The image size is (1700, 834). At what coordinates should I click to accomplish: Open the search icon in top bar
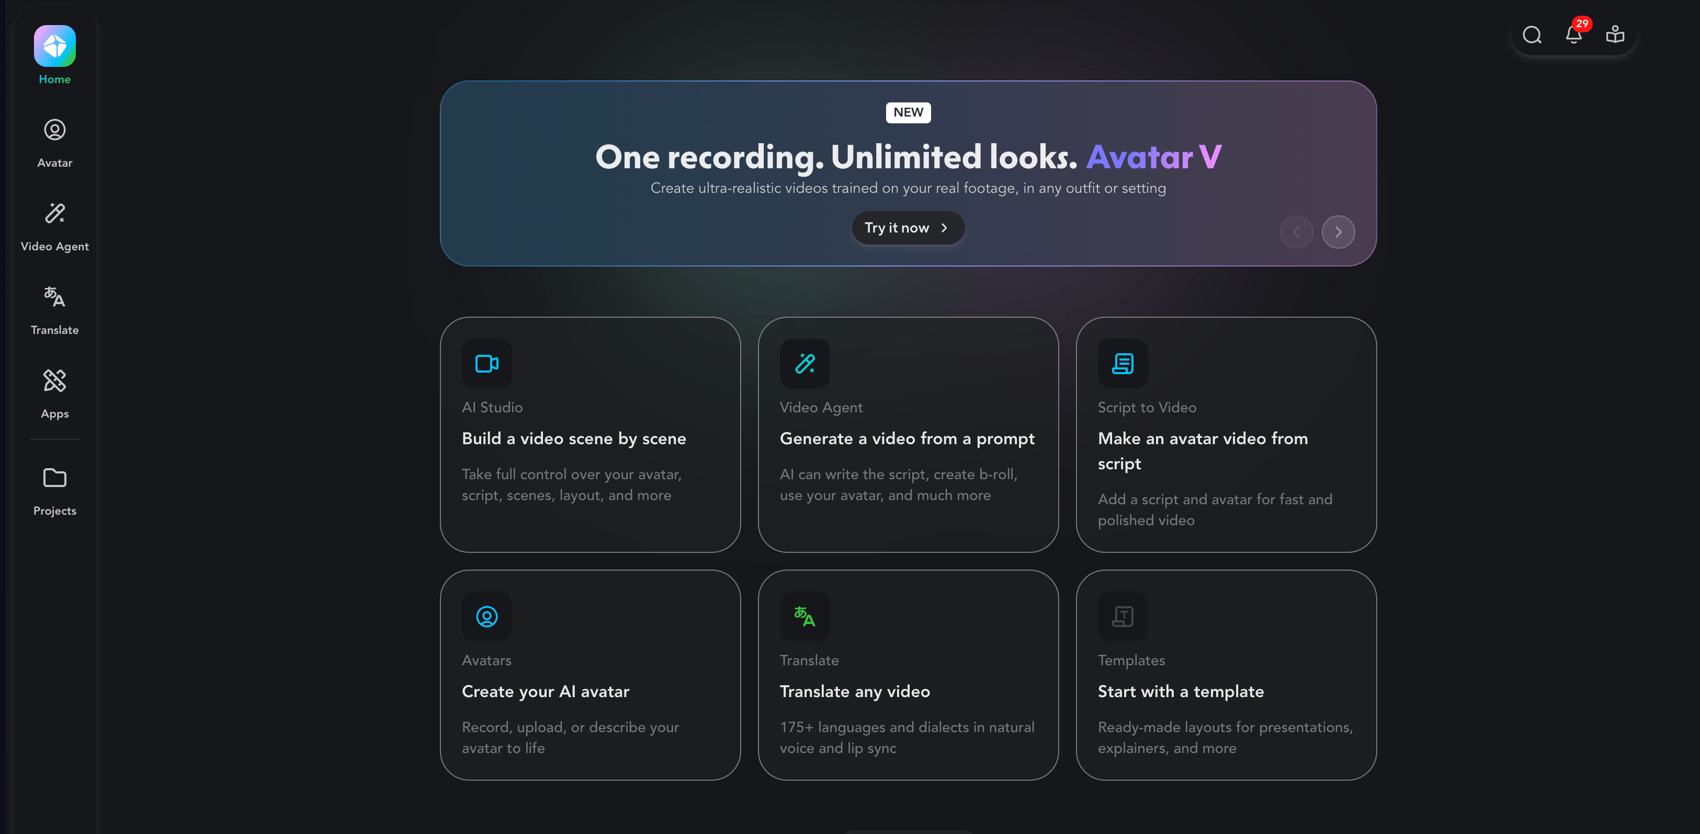tap(1532, 35)
